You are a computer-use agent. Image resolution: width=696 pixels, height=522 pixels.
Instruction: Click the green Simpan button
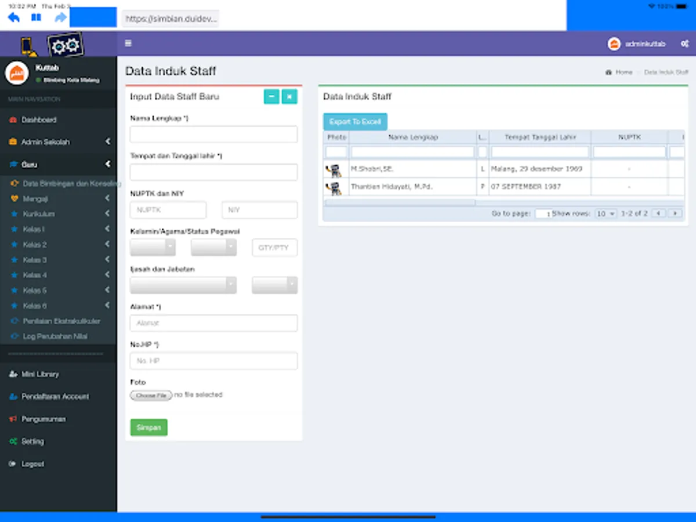148,427
